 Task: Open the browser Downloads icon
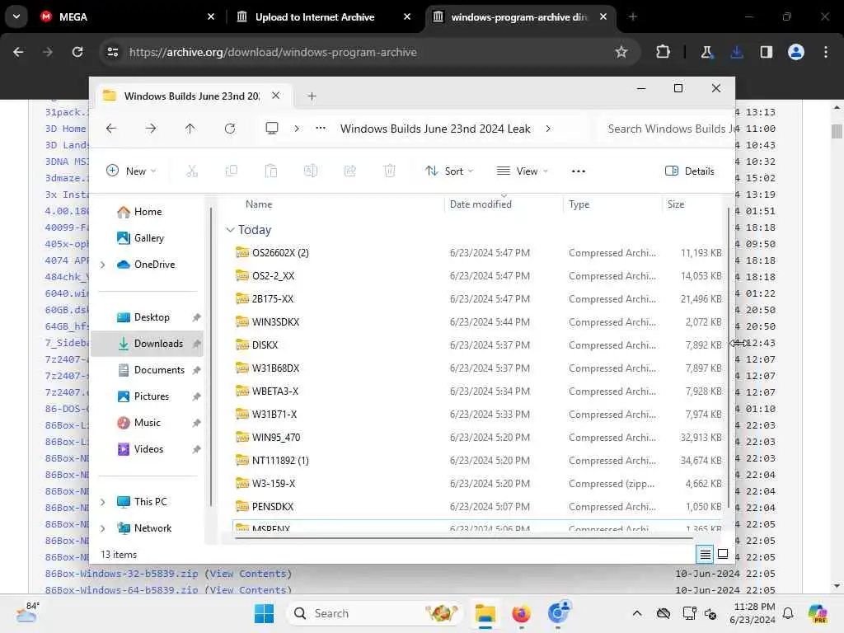(x=737, y=52)
